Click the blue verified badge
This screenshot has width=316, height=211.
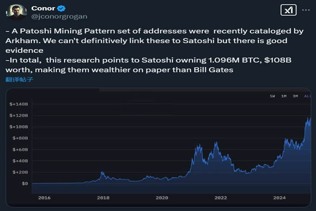(61, 8)
